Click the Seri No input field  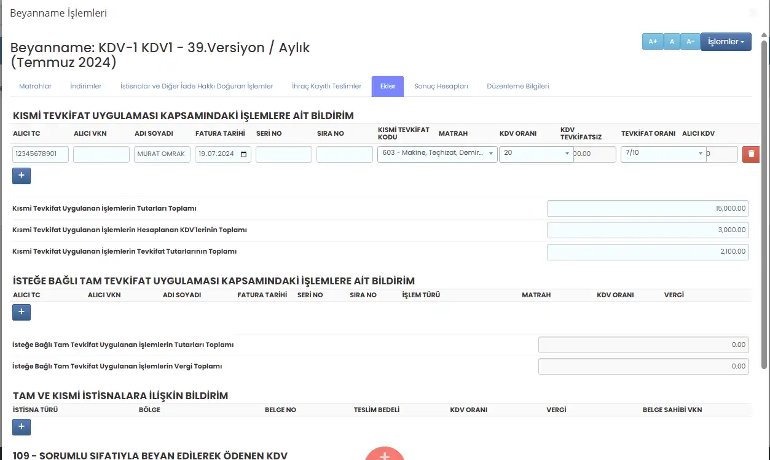[283, 154]
